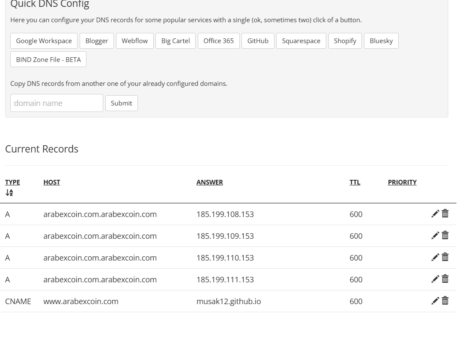Screen dimensions: 462x346
Task: Edit the A record for 185.199.111.153
Action: 435,279
